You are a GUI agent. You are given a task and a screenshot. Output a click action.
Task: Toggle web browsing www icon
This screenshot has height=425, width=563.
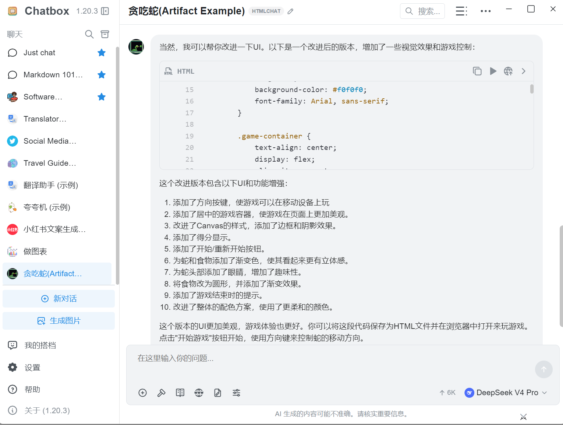pos(199,393)
